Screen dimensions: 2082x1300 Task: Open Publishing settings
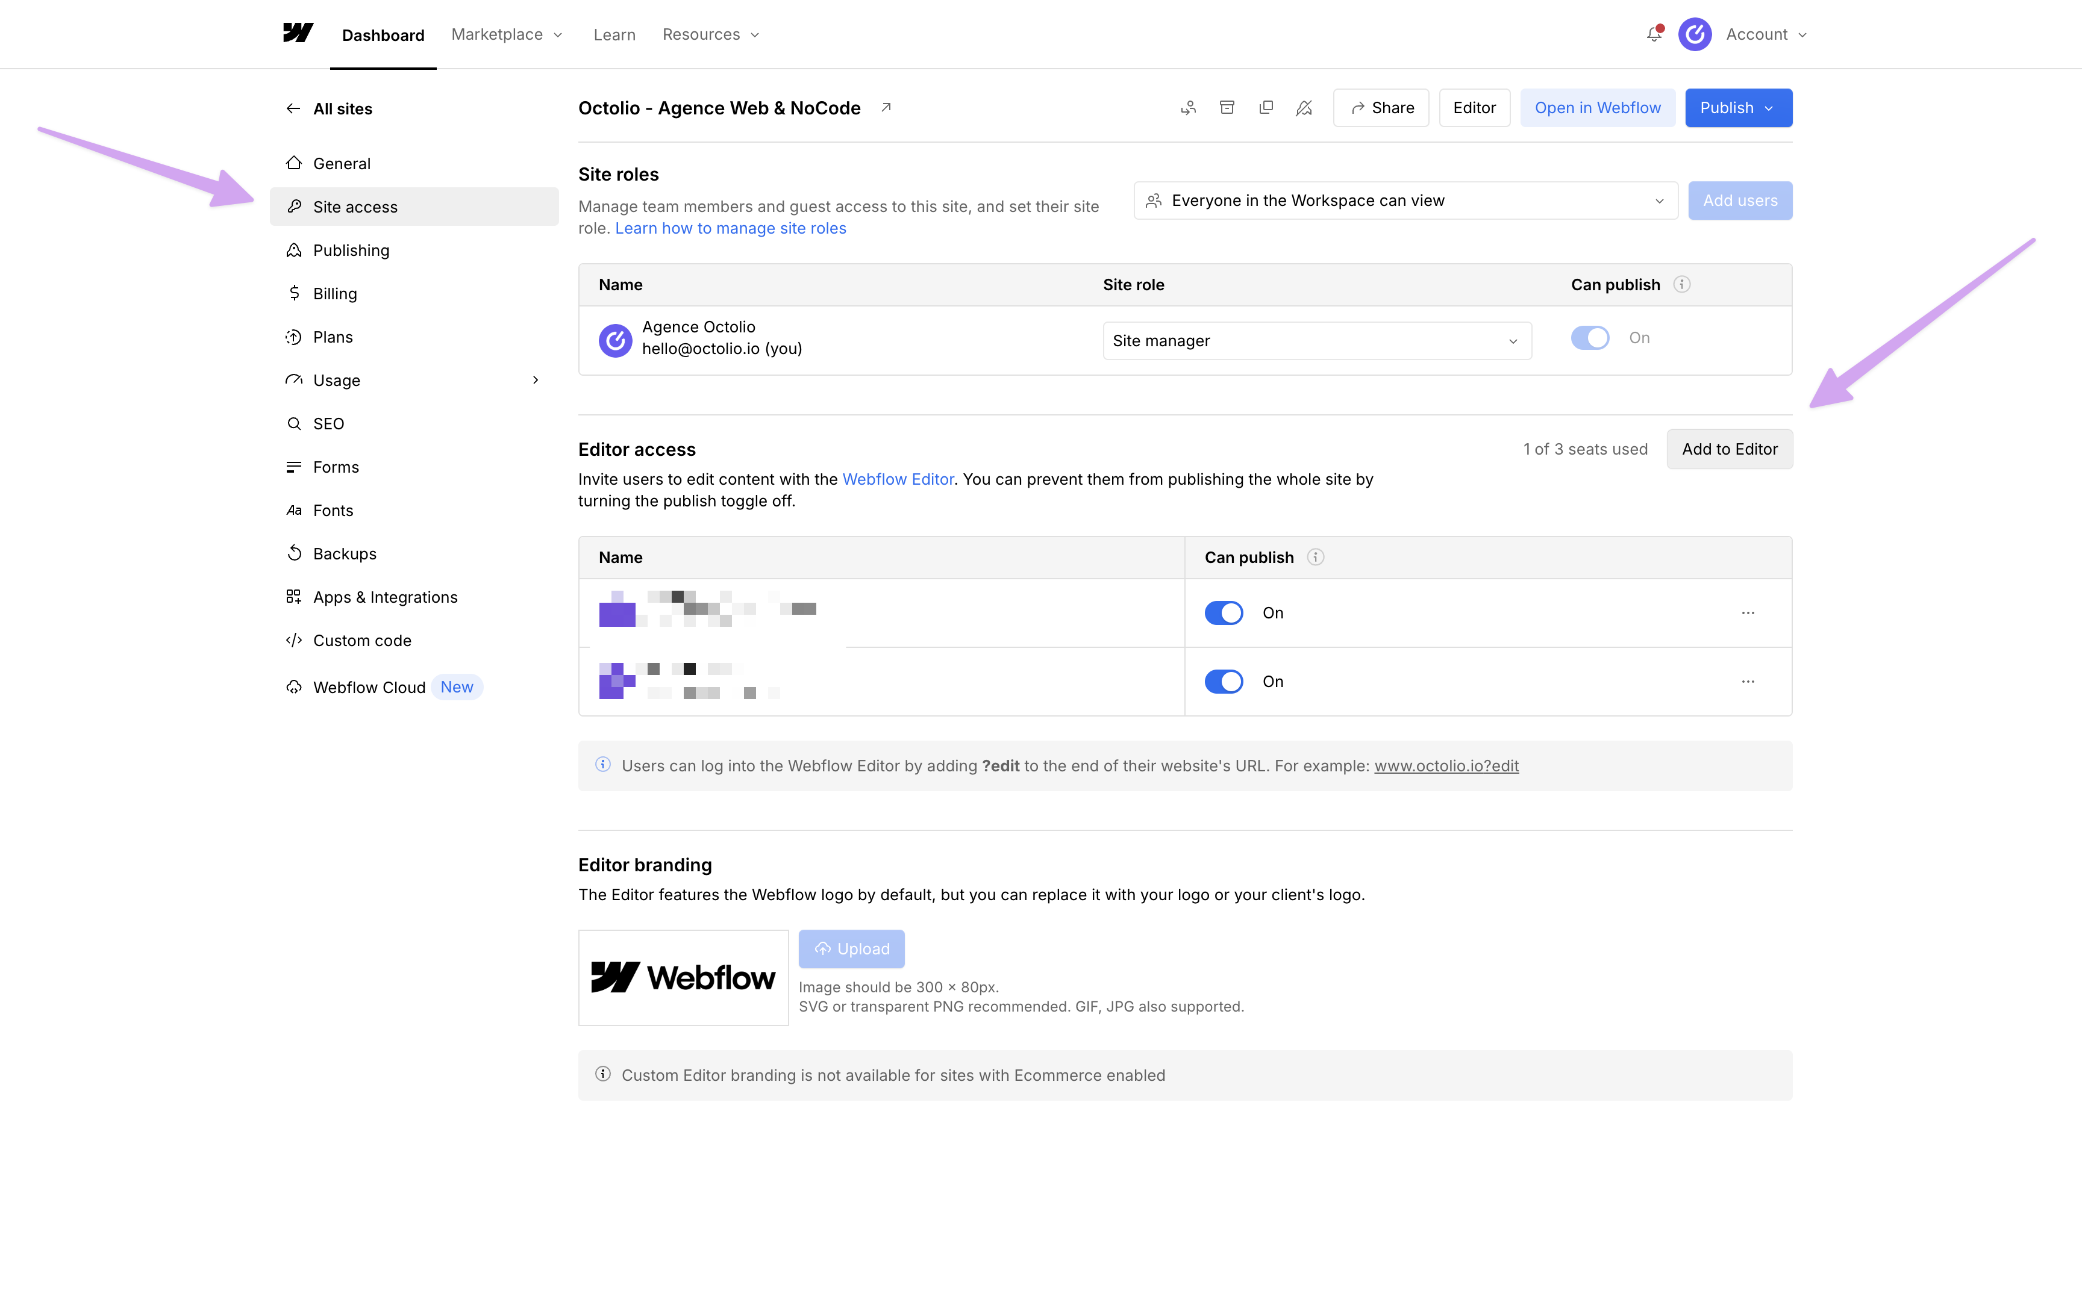(414, 250)
